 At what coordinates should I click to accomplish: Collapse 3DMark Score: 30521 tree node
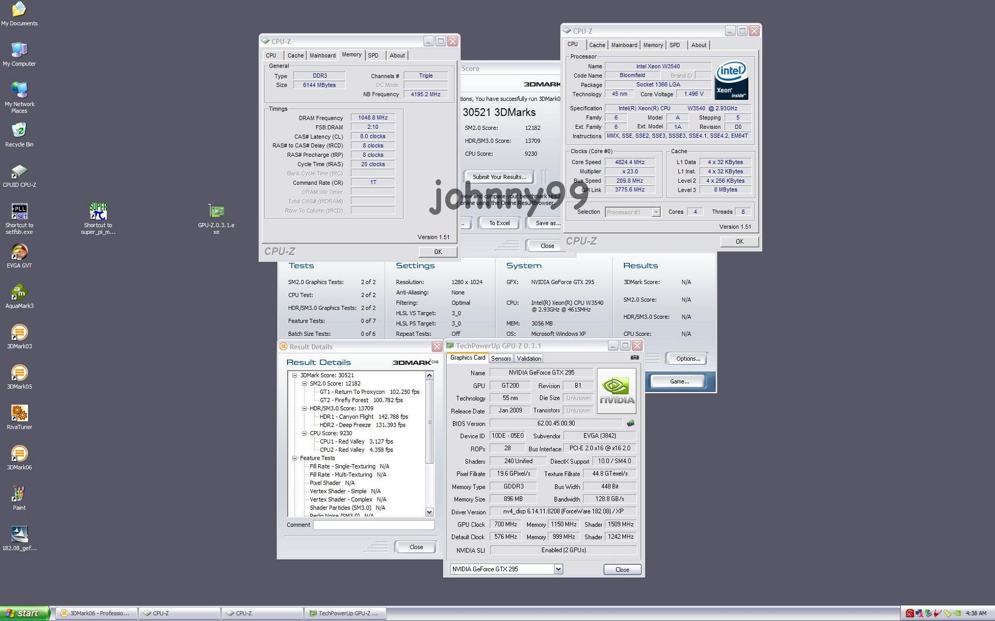295,375
